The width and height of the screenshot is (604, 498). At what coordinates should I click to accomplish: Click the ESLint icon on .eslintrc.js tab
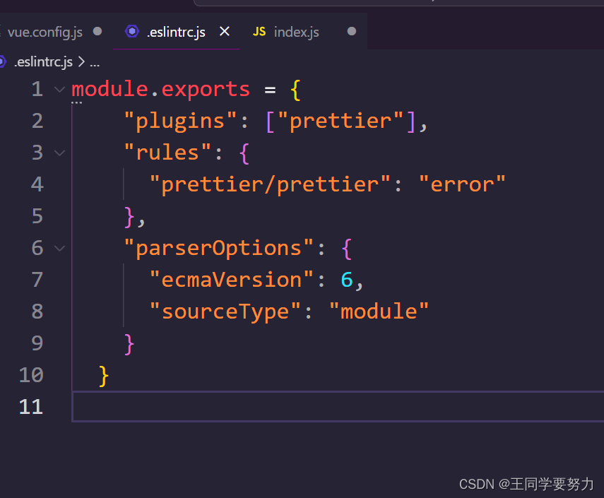(132, 31)
